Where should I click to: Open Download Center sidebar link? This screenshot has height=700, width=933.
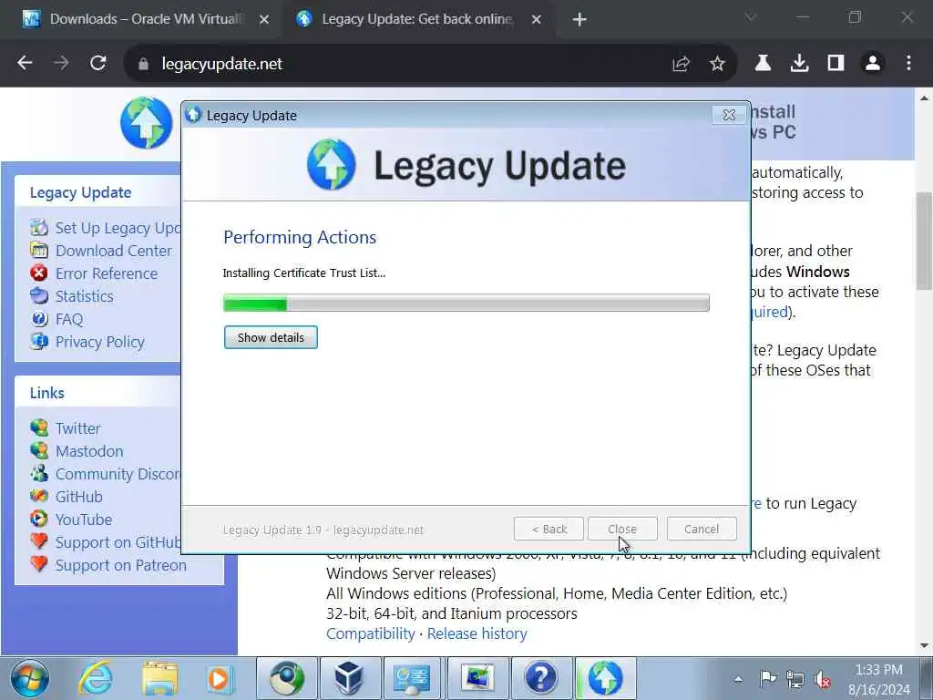pyautogui.click(x=114, y=251)
